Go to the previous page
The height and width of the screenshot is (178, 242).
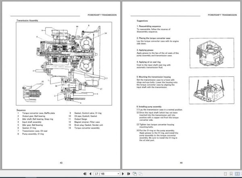pos(90,174)
